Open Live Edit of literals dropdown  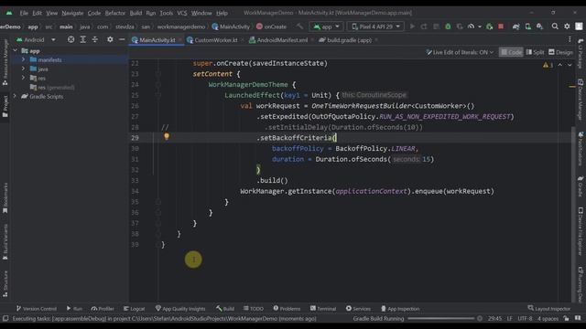click(460, 52)
